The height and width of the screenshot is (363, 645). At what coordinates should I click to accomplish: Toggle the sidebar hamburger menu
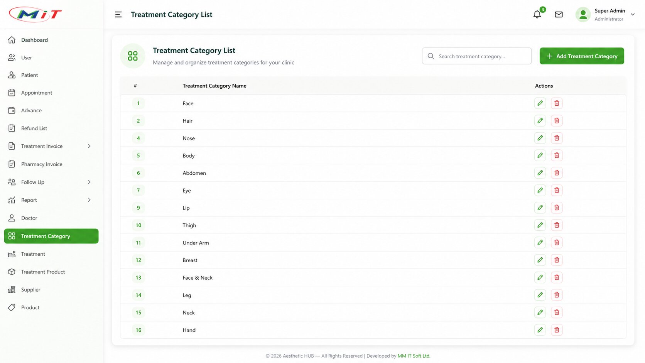pyautogui.click(x=118, y=15)
